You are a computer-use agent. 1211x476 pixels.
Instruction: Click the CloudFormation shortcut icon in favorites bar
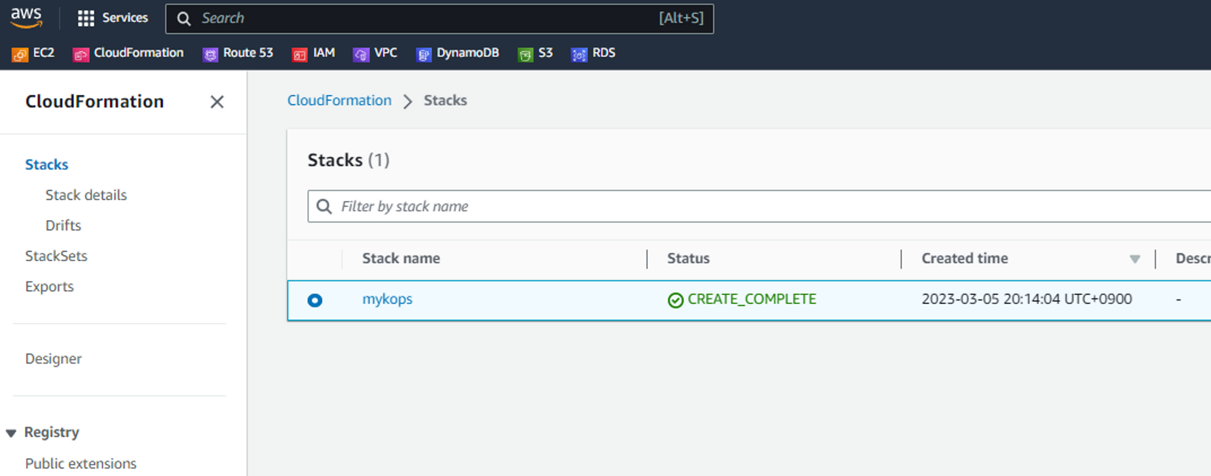(81, 54)
